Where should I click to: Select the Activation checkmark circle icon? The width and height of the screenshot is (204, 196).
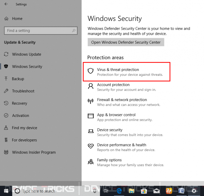click(6, 115)
